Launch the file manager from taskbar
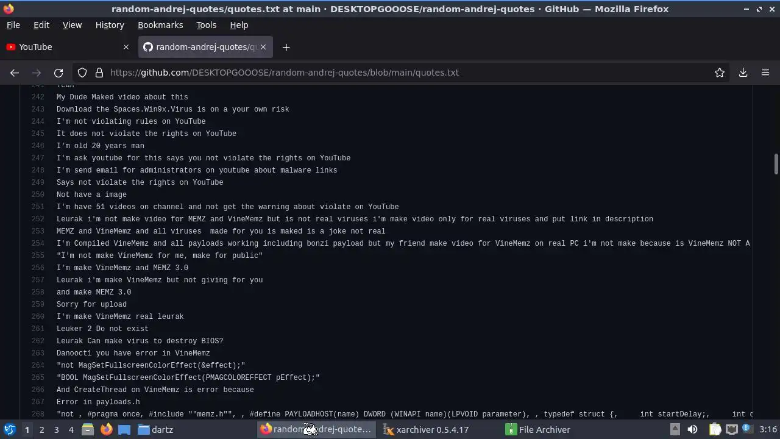The width and height of the screenshot is (780, 439). coord(88,430)
